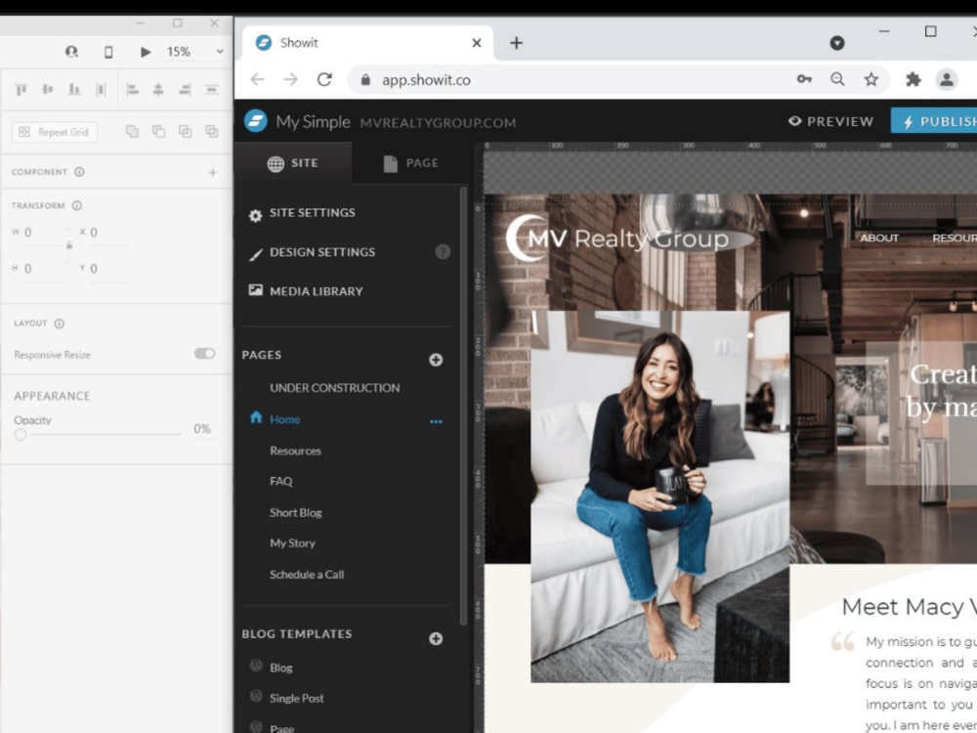Click align right icon in XD panel
977x733 pixels.
tap(185, 90)
